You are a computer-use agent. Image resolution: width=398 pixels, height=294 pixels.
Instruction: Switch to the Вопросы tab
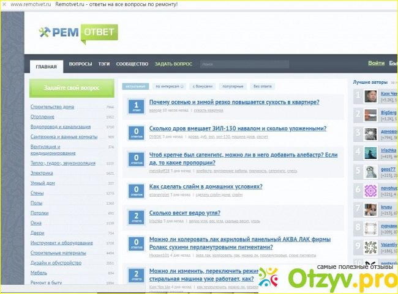(81, 64)
